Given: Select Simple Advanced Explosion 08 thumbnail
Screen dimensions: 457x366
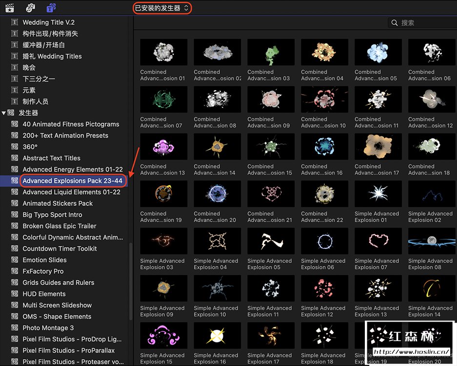Looking at the screenshot, I should [432, 241].
